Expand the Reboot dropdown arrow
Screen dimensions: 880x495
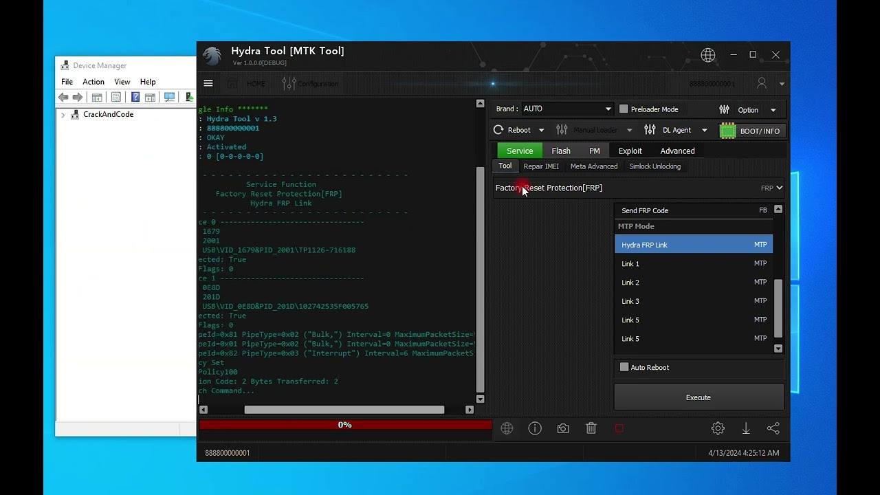tap(541, 130)
